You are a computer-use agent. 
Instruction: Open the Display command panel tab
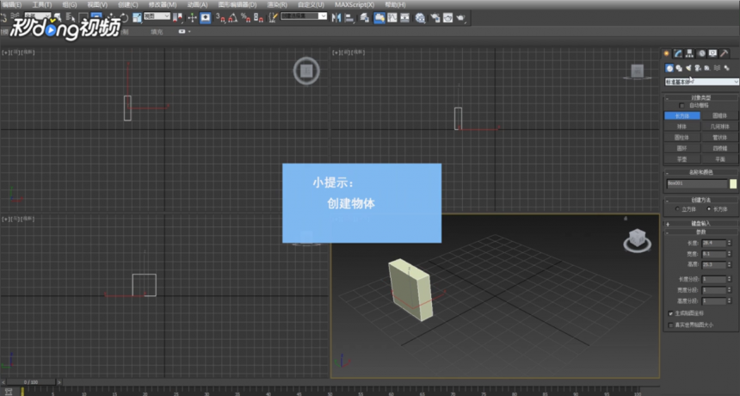tap(712, 53)
